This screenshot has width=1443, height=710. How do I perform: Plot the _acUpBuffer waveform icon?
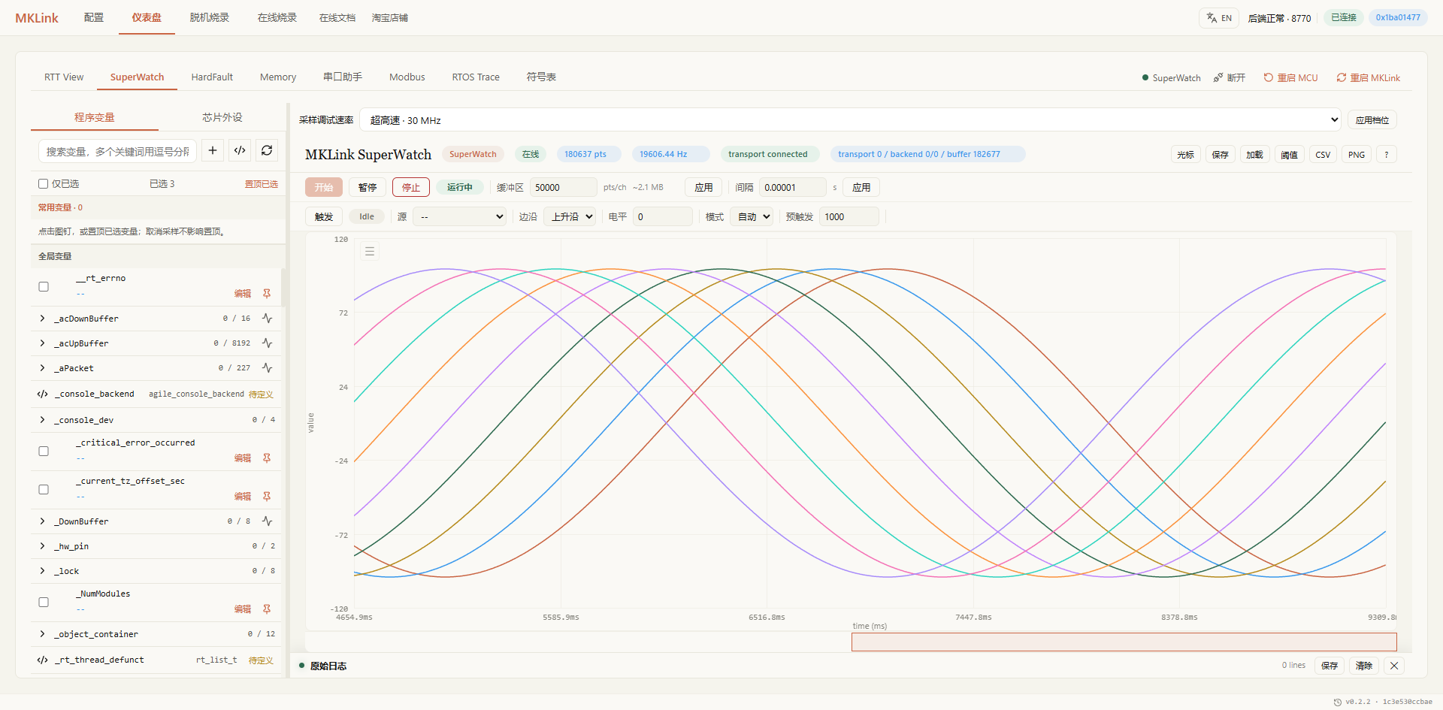click(268, 343)
